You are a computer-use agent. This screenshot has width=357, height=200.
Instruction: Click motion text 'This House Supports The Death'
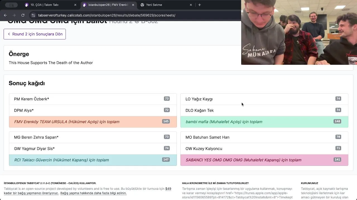pos(51,63)
